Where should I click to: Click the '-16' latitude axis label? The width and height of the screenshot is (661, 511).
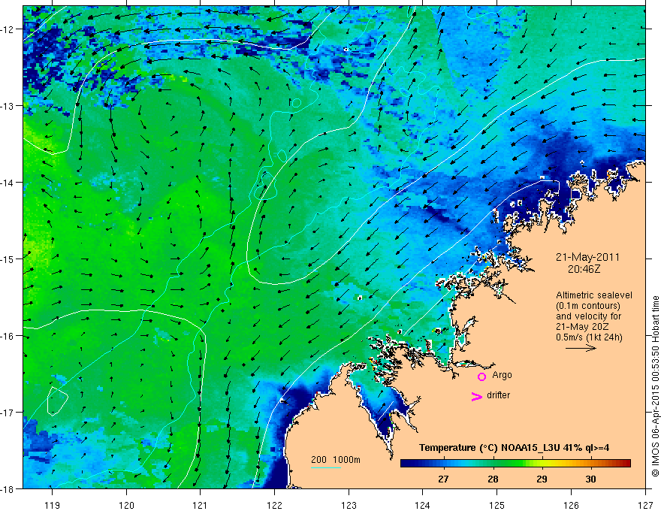[x=8, y=336]
